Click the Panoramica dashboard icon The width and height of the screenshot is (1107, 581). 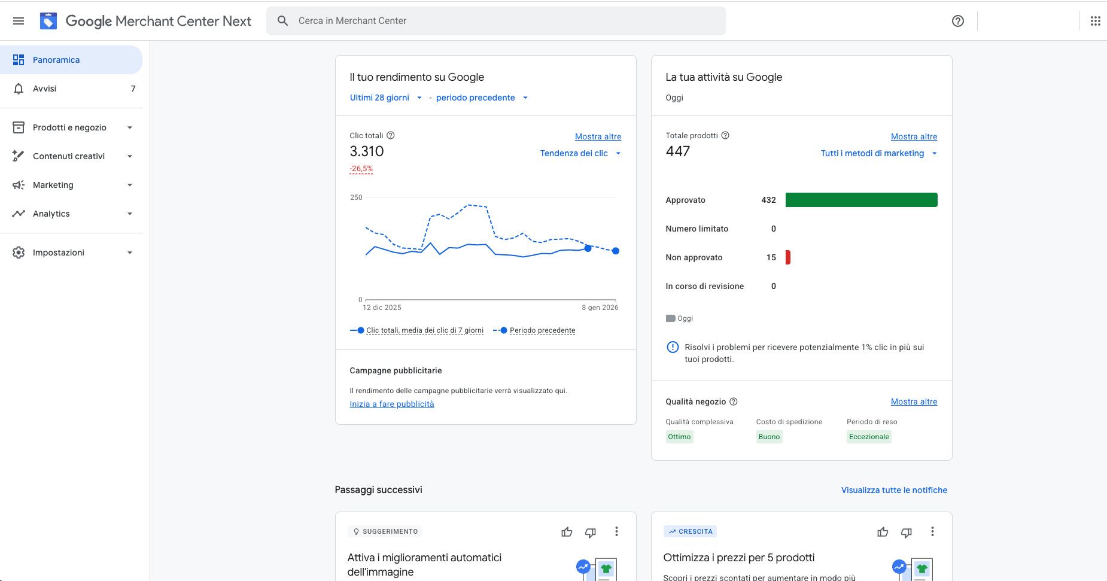click(19, 60)
